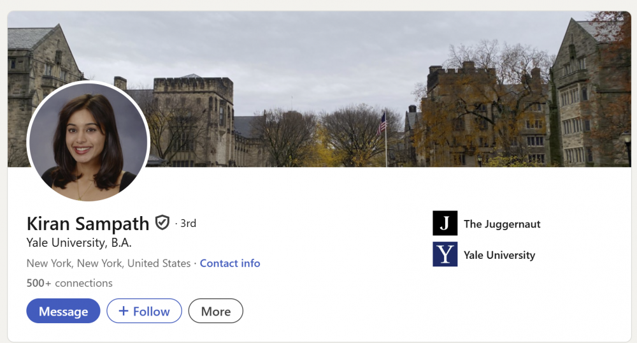Image resolution: width=637 pixels, height=343 pixels.
Task: Open The Juggernaut company logo
Action: click(445, 224)
